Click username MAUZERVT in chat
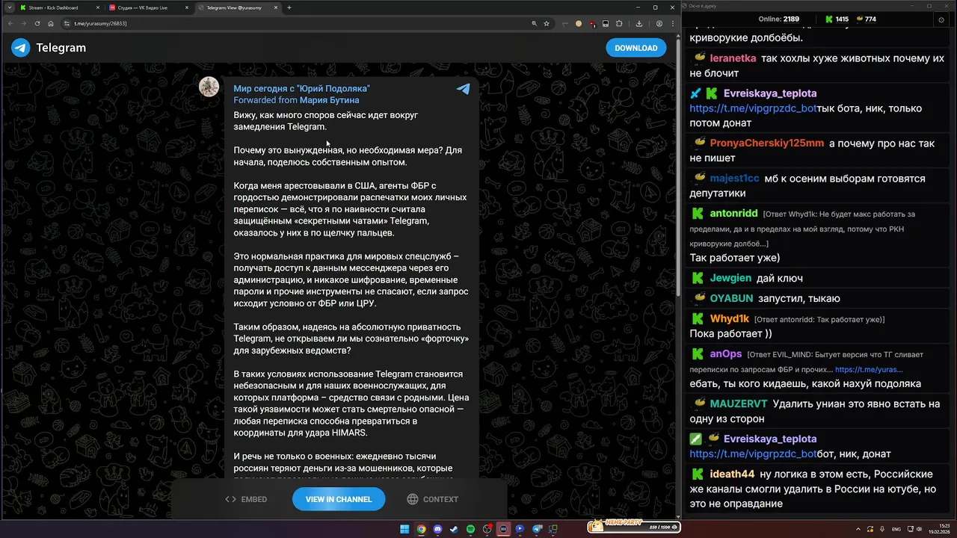The width and height of the screenshot is (957, 538). click(739, 404)
